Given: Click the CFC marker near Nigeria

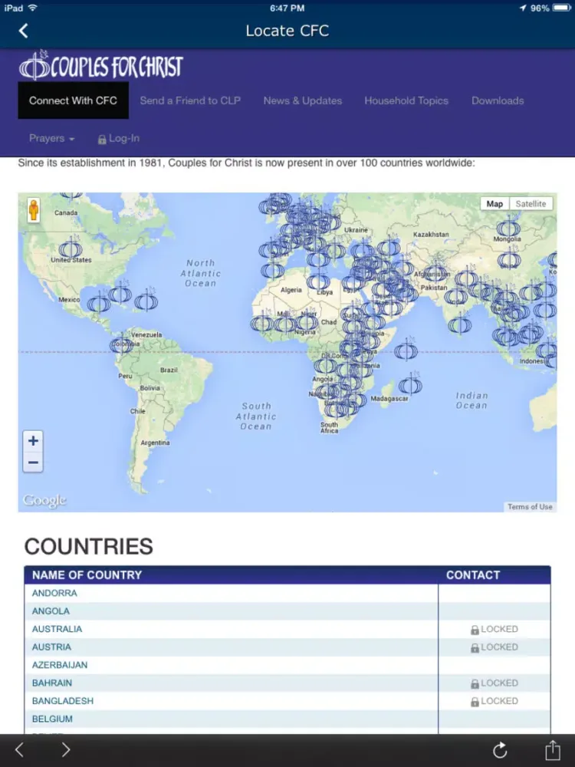Looking at the screenshot, I should click(307, 321).
